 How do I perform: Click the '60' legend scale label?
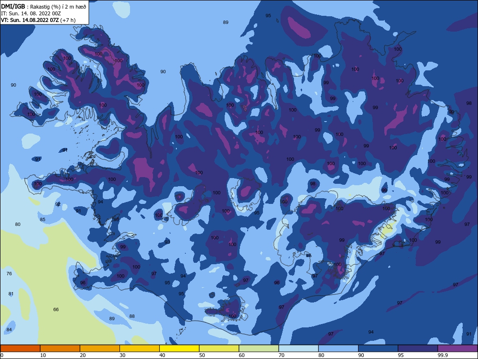pyautogui.click(x=242, y=355)
